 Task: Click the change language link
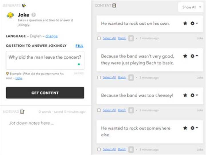51,36
